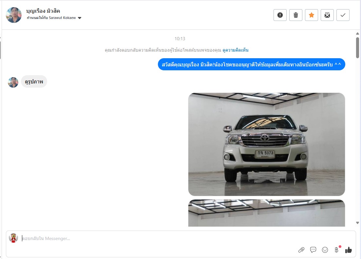Click the ดูรูปภาพ message bubble
The width and height of the screenshot is (361, 259).
tap(34, 81)
